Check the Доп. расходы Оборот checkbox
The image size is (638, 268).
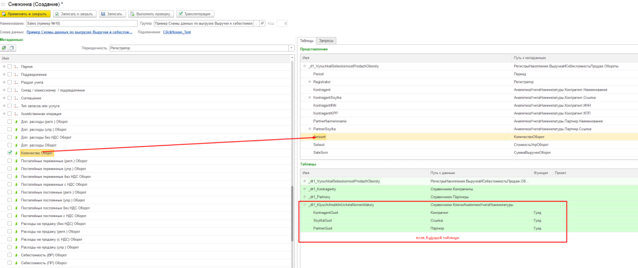tap(10, 144)
